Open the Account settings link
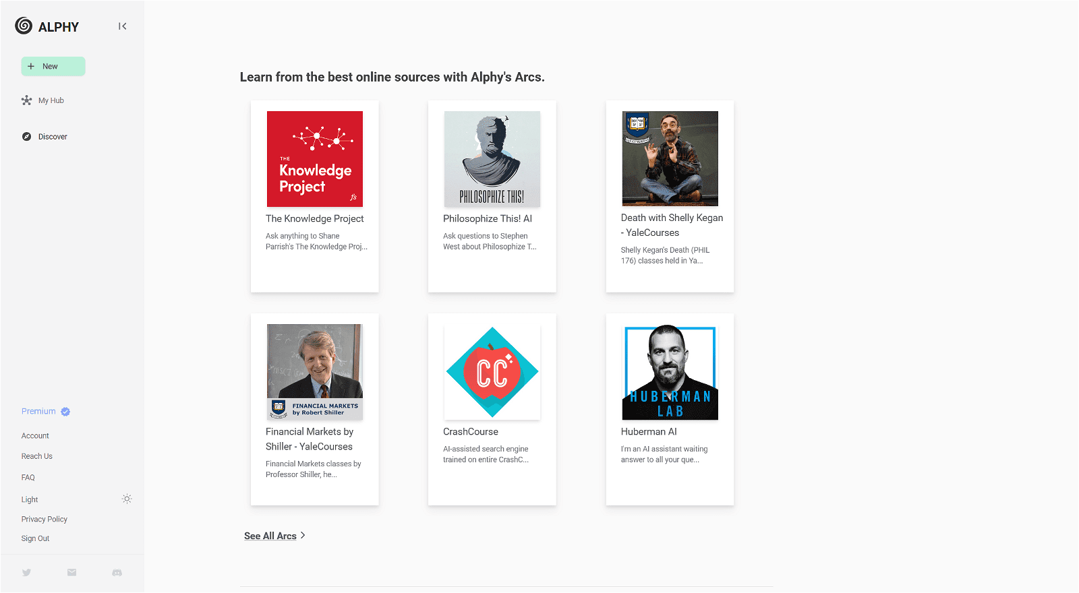The image size is (1079, 593). 35,436
